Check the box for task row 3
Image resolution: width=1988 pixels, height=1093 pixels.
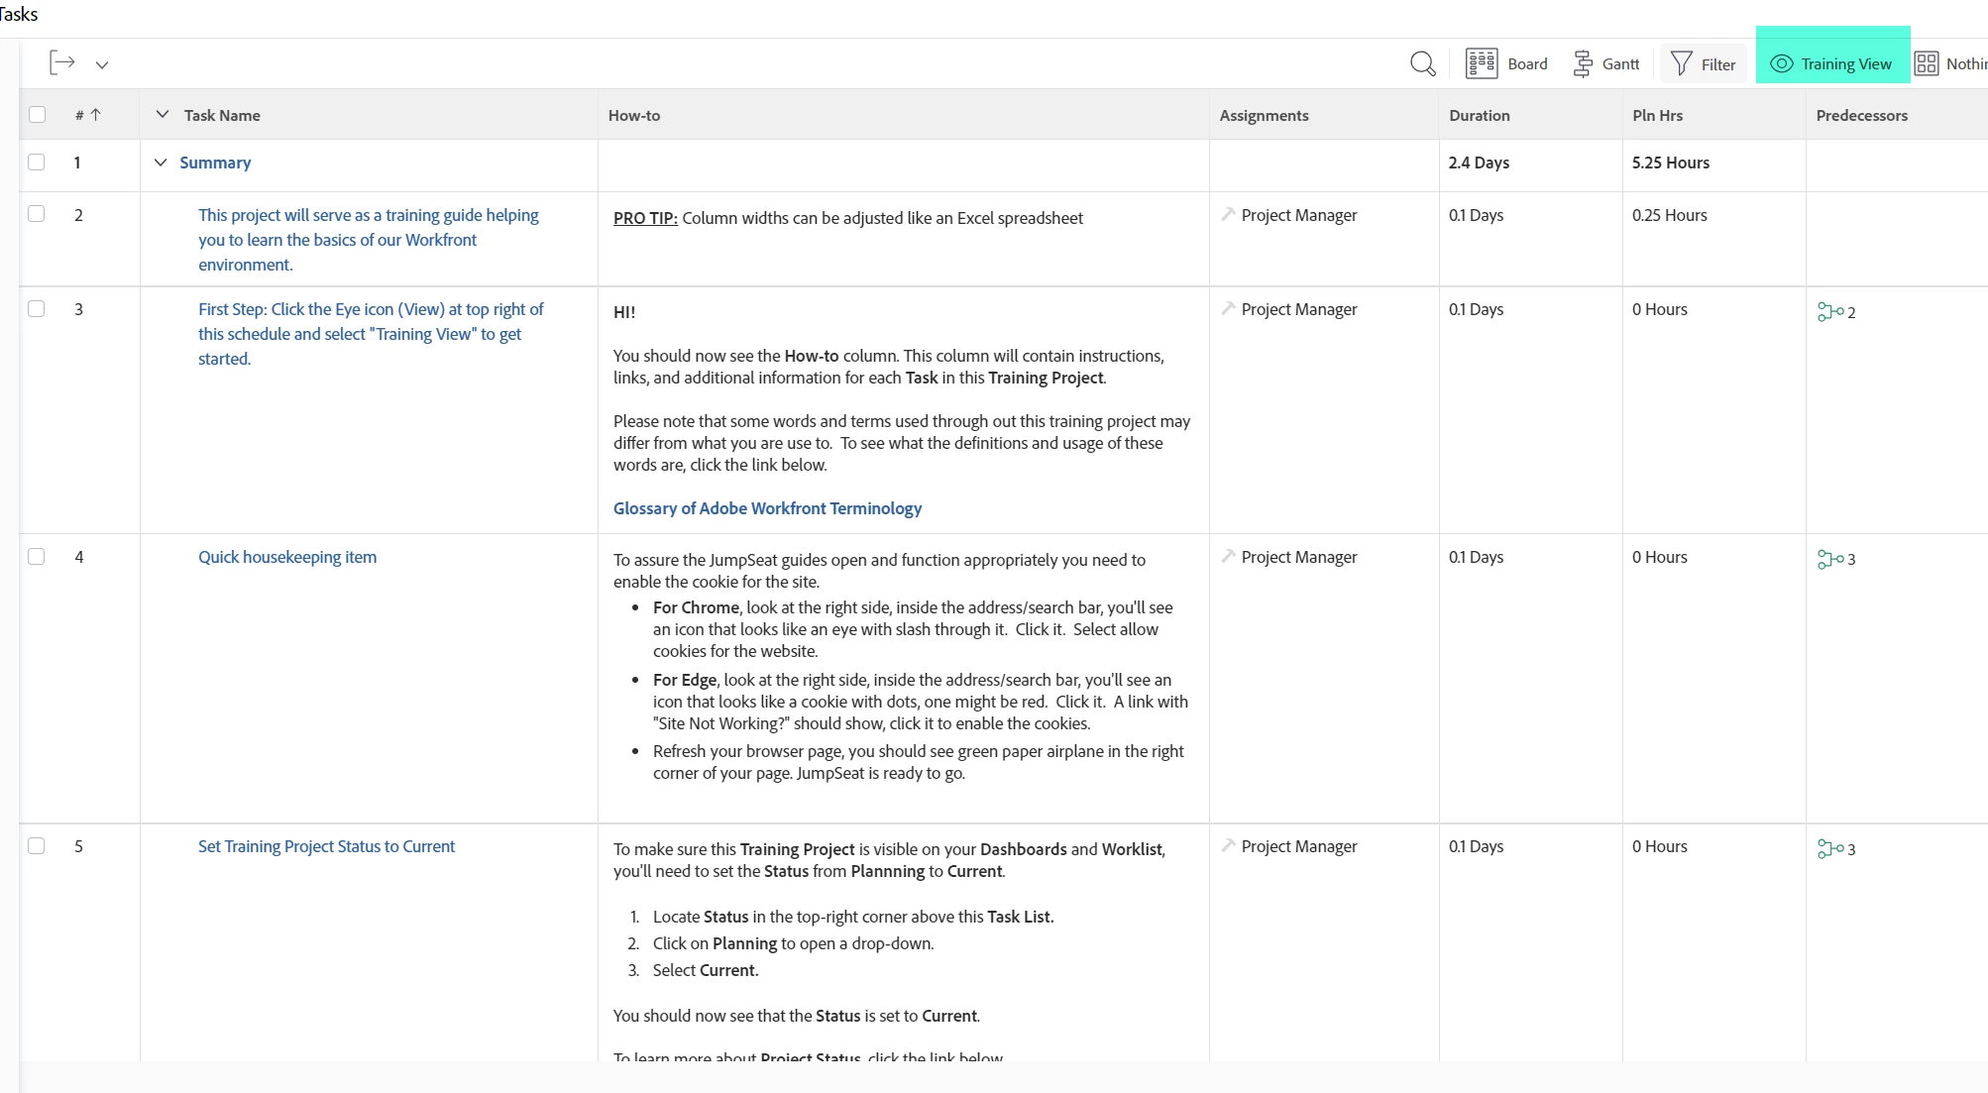pos(37,309)
